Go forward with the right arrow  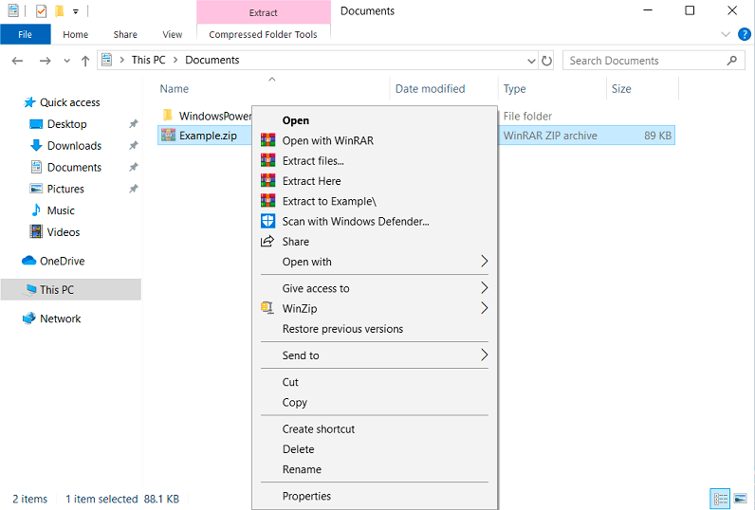coord(45,61)
